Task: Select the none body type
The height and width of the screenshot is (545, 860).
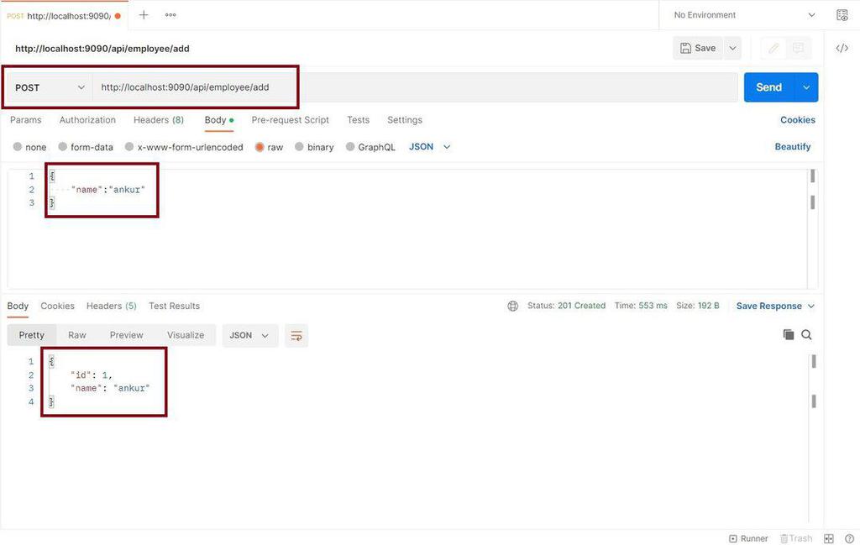Action: coord(29,147)
